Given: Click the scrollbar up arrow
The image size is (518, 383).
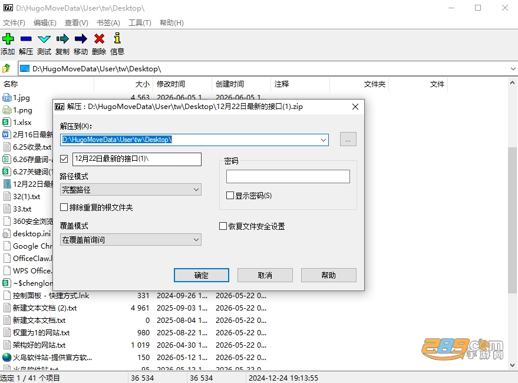Looking at the screenshot, I should pos(512,82).
